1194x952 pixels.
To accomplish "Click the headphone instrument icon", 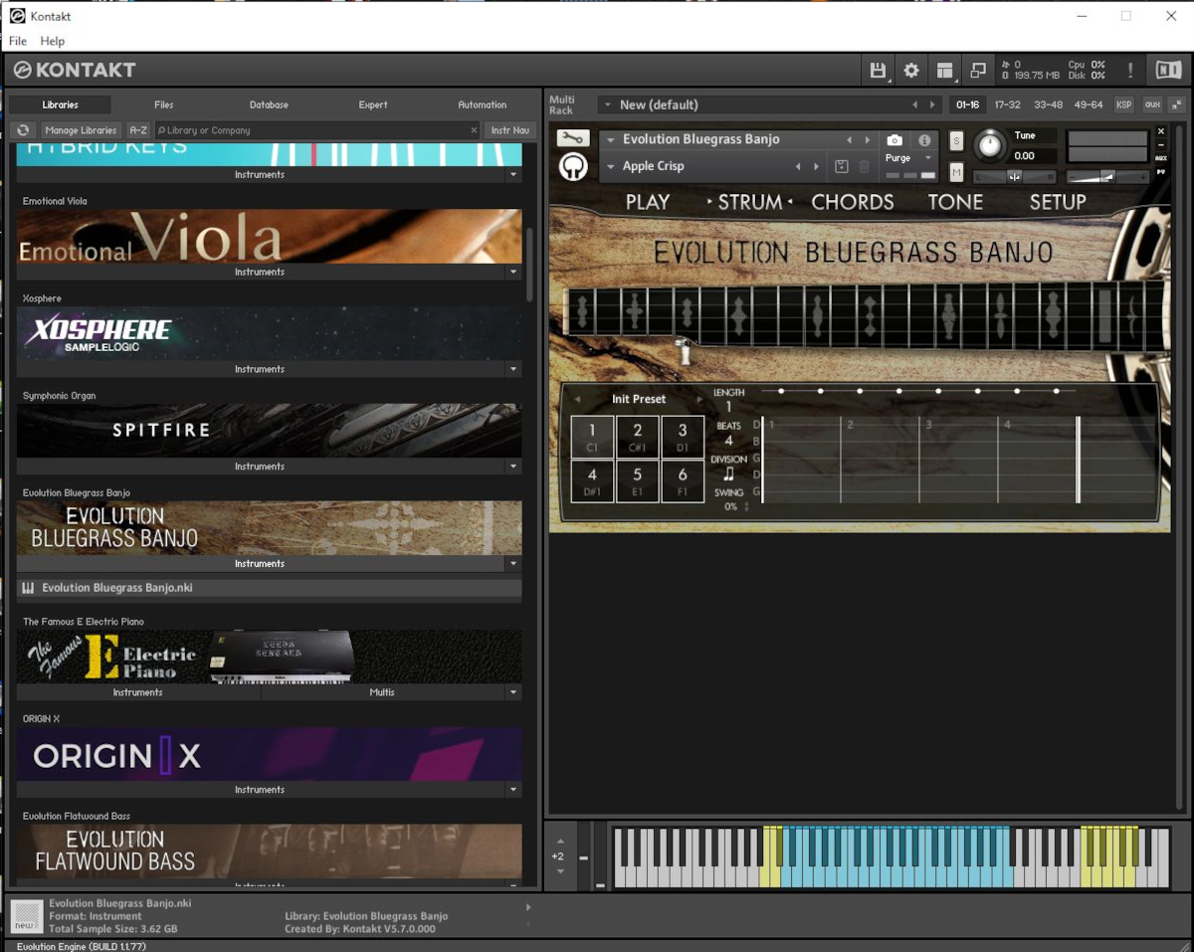I will click(x=573, y=166).
